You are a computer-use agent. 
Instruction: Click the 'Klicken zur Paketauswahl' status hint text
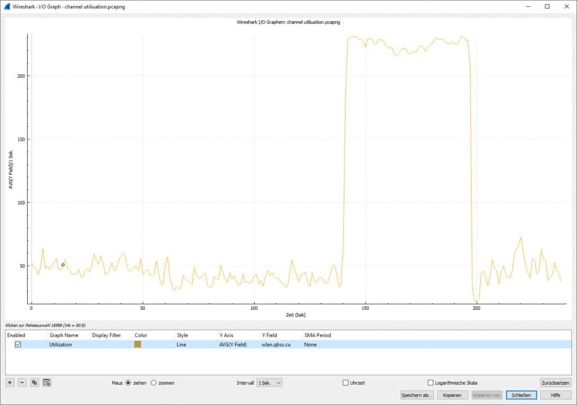pos(46,325)
